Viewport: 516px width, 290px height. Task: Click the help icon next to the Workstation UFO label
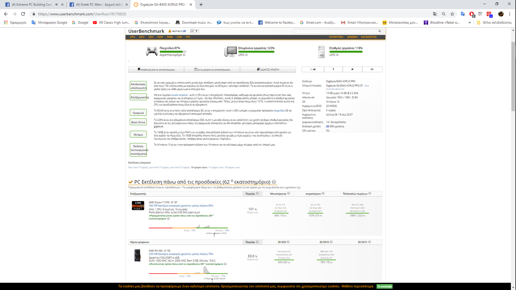(338, 55)
